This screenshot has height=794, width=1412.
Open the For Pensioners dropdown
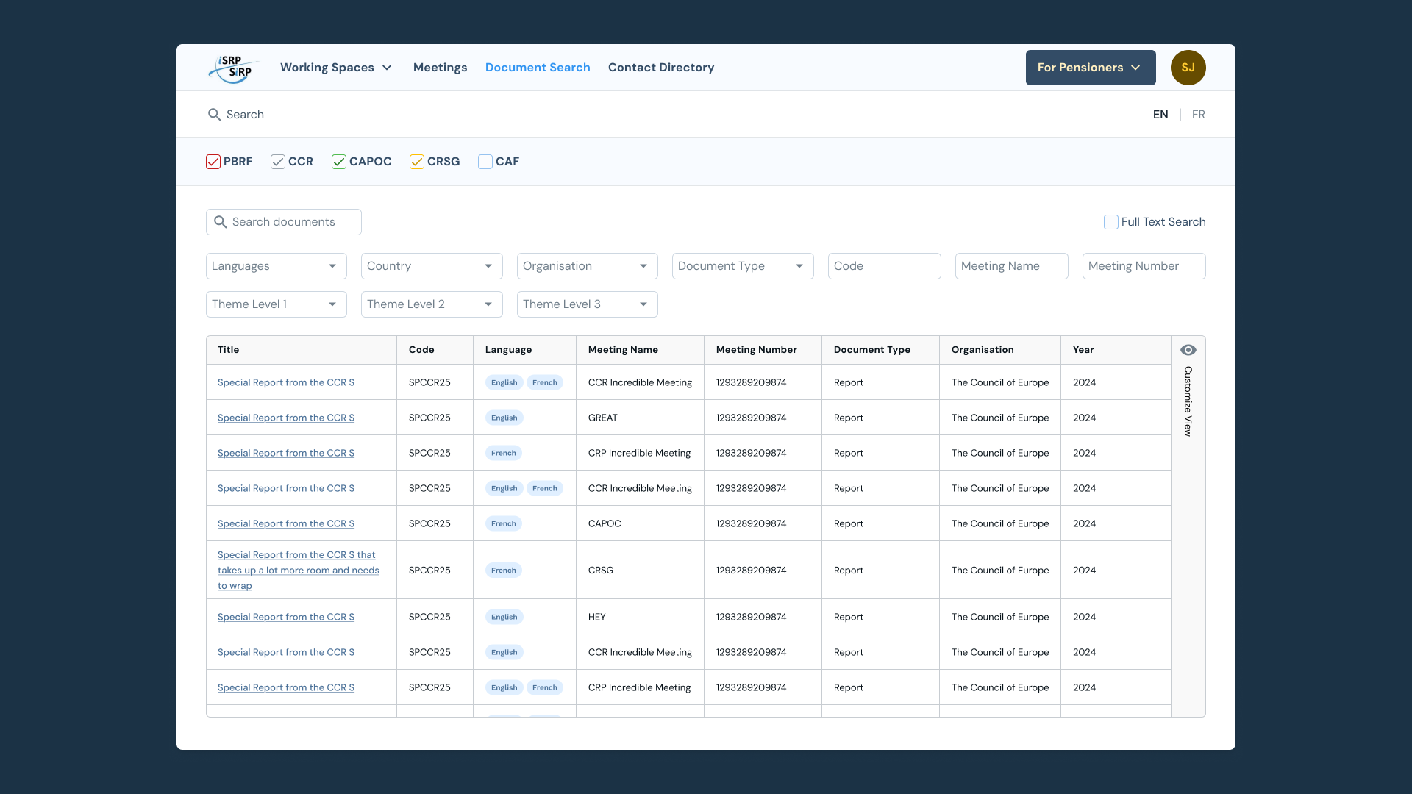(x=1090, y=68)
